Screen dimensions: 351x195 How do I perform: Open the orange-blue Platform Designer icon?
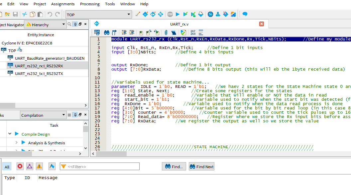coord(233,14)
